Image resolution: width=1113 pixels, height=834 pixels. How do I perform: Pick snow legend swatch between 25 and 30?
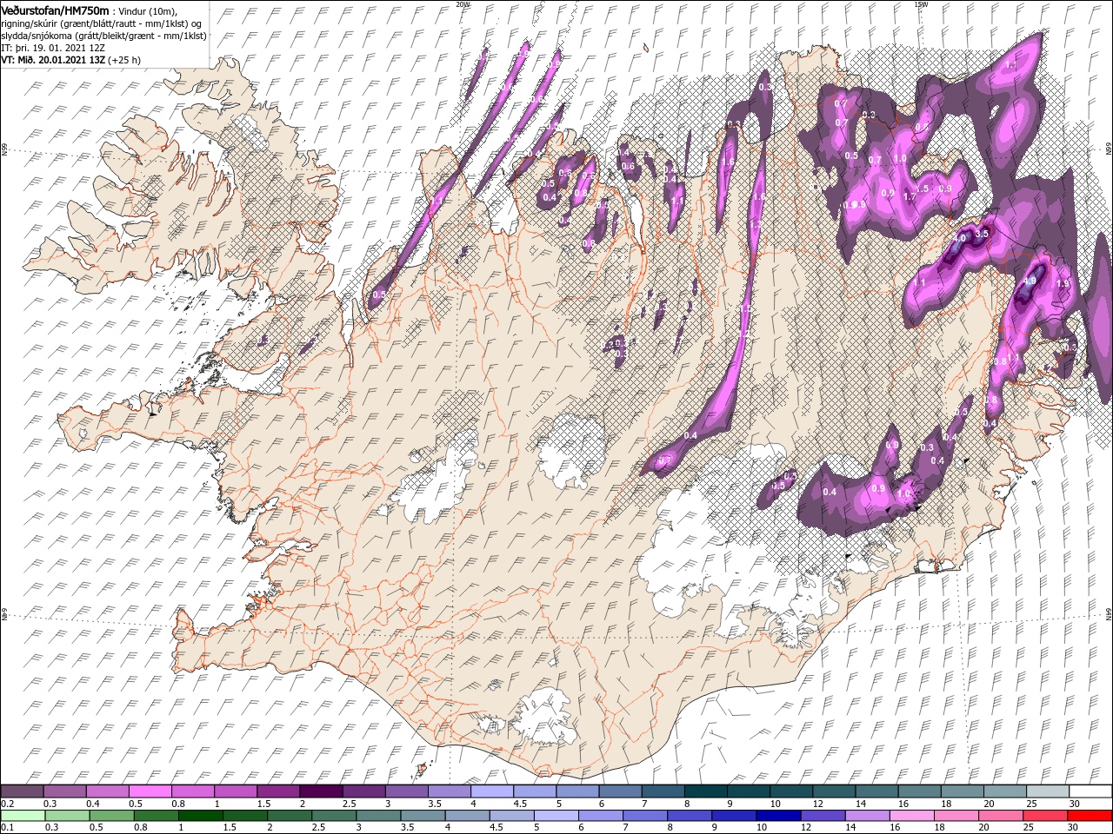(x=1047, y=791)
